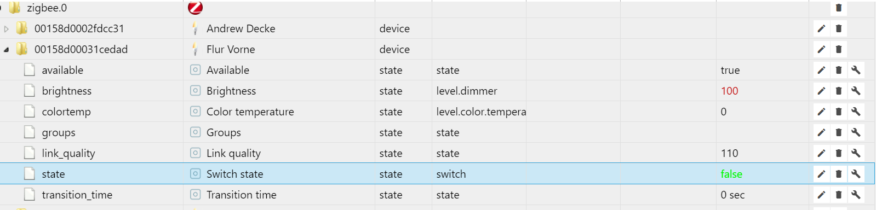Select the groups tree item
Image resolution: width=876 pixels, height=210 pixels.
click(59, 132)
